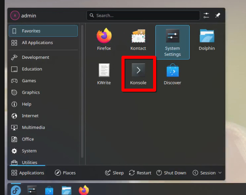The width and height of the screenshot is (246, 195).
Task: Open Dolphin from the taskbar
Action: pos(67,190)
